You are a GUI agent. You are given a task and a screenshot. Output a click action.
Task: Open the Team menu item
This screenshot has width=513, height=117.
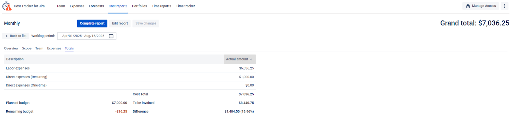(x=61, y=6)
